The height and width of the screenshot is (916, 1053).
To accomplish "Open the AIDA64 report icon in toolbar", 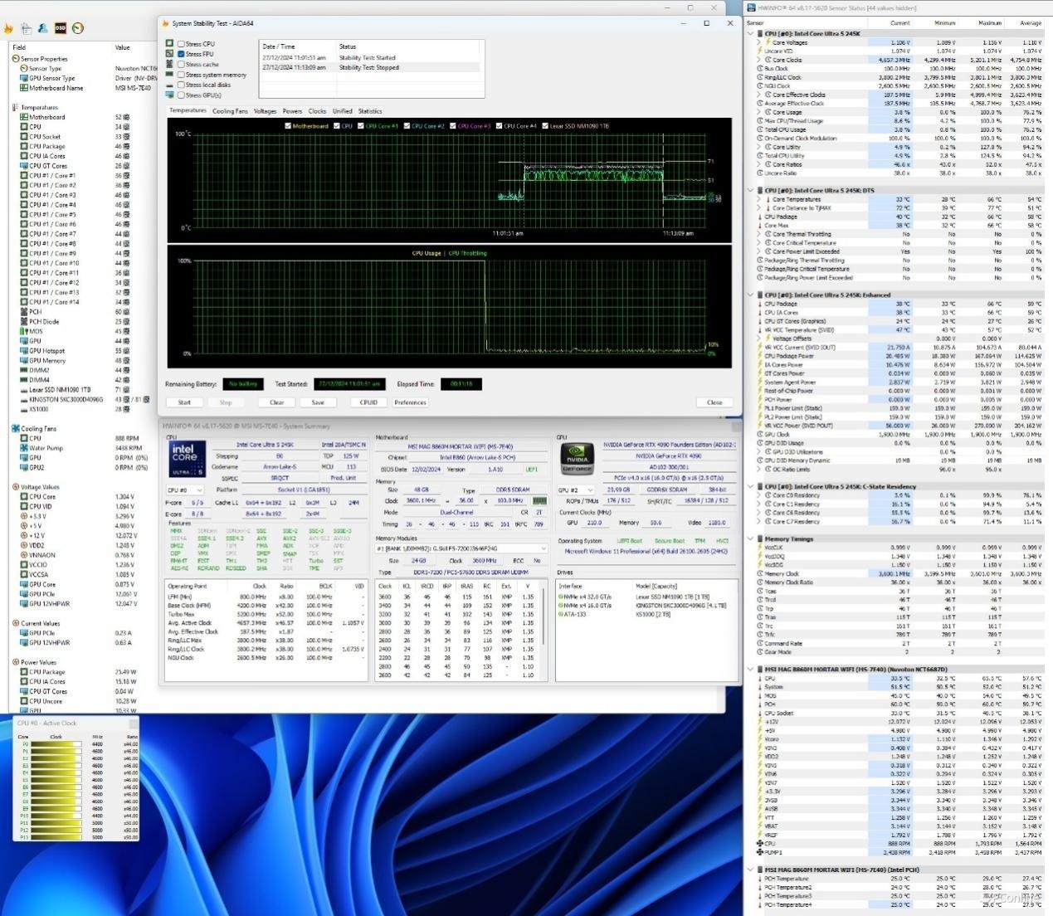I will pos(26,28).
